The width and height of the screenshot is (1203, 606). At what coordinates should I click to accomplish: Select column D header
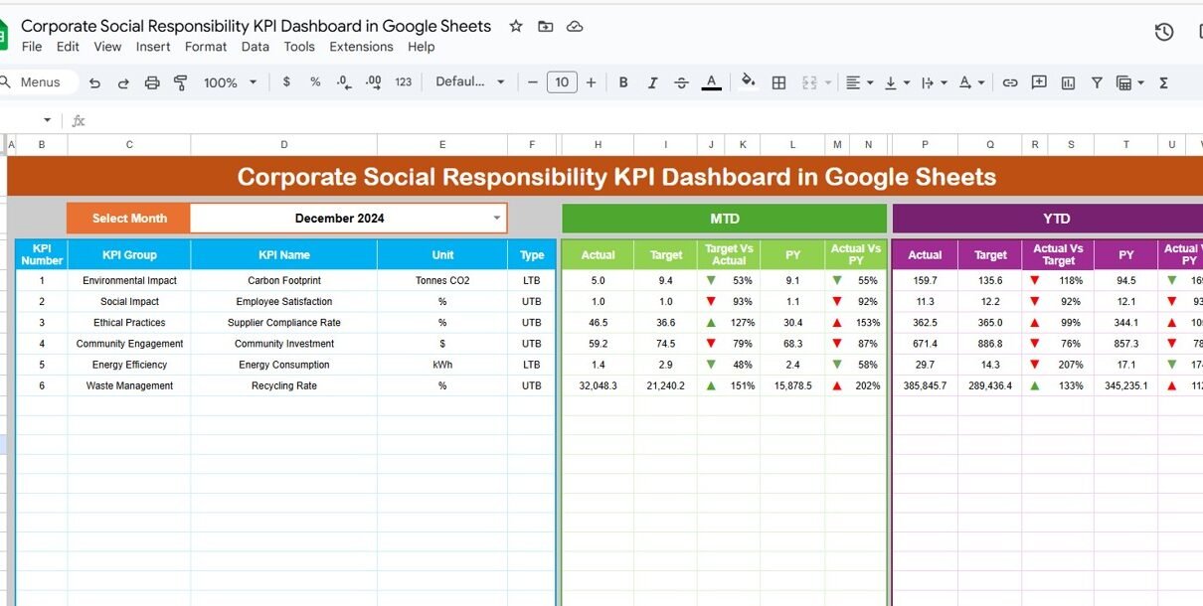[284, 145]
